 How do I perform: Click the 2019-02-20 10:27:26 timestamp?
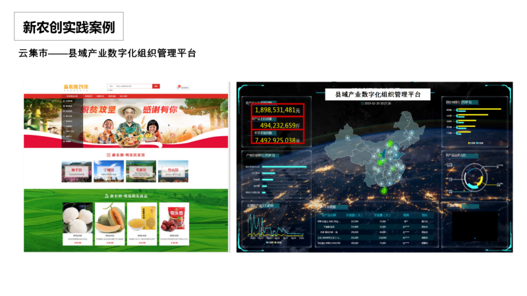coord(376,103)
